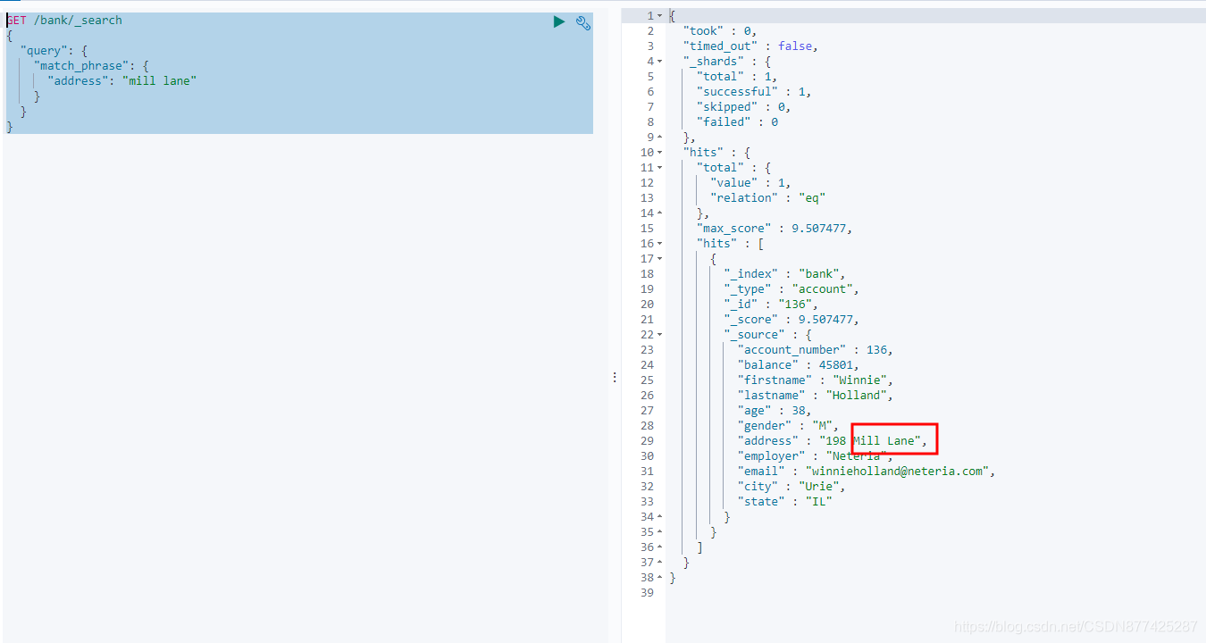Click the "max_score" 9.507477 line
This screenshot has width=1206, height=643.
click(775, 229)
